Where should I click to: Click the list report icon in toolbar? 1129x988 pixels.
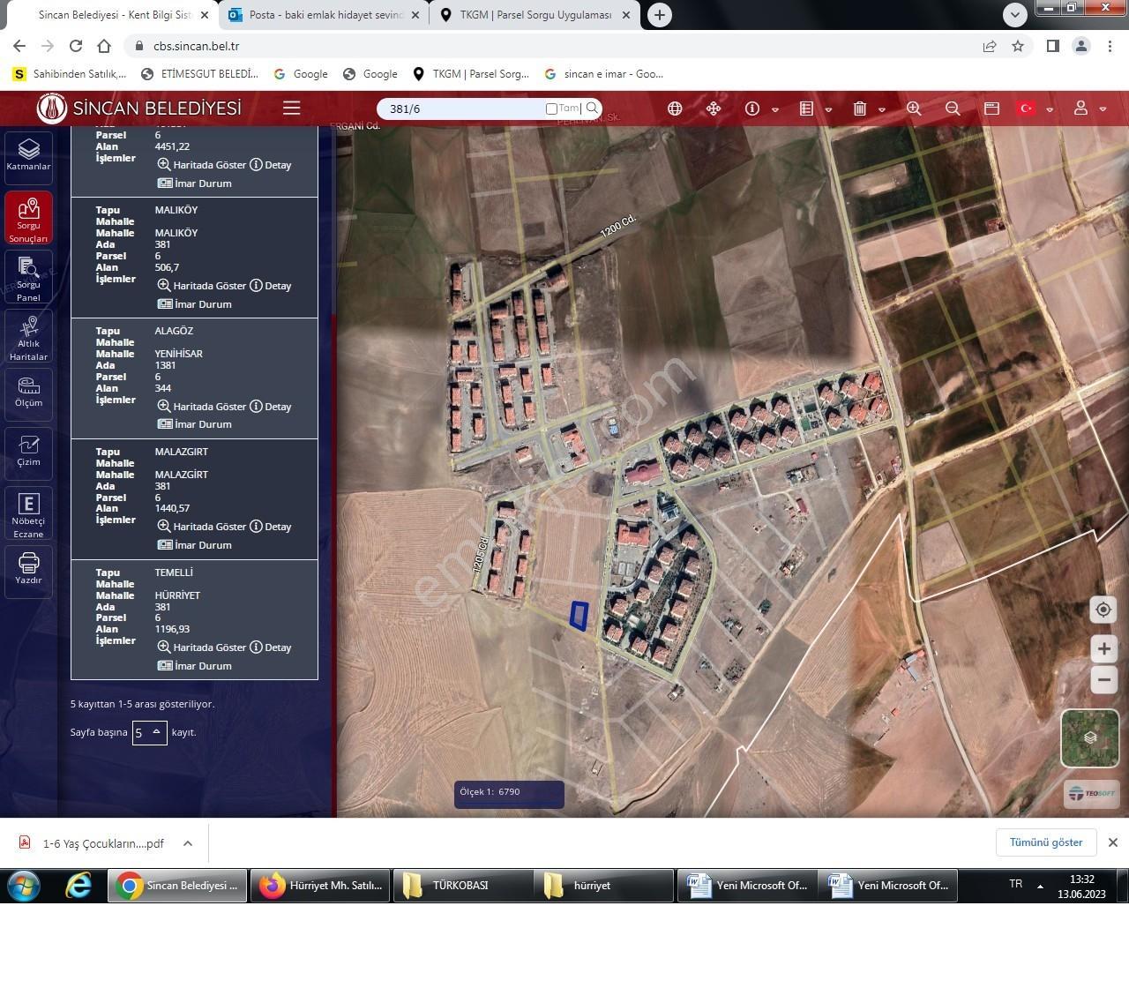pyautogui.click(x=806, y=109)
